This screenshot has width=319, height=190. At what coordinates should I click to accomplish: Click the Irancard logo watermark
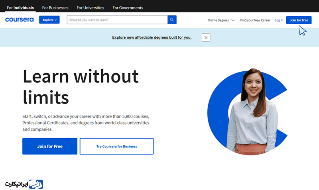coord(24,184)
